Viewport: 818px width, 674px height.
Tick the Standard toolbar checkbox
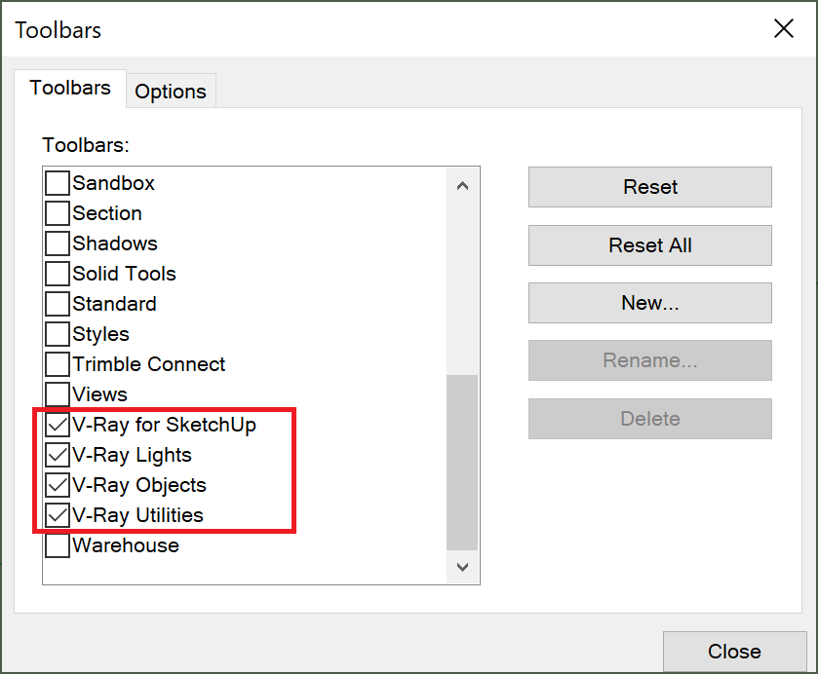[58, 304]
